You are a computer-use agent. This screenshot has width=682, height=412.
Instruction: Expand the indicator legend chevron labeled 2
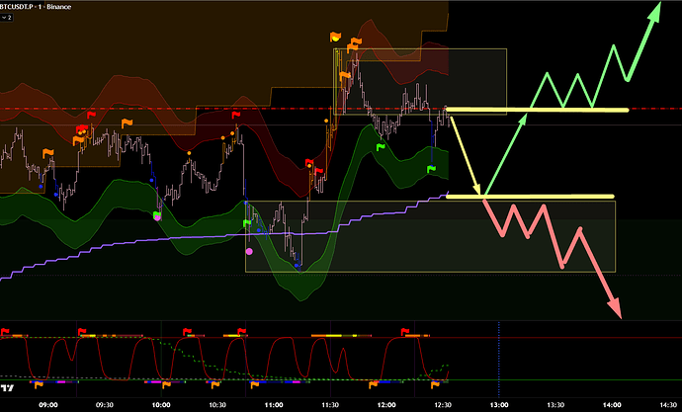coord(8,19)
